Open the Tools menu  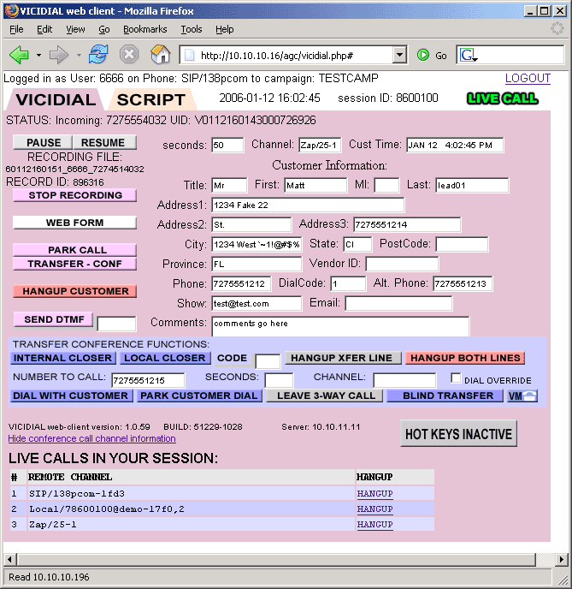(x=191, y=29)
